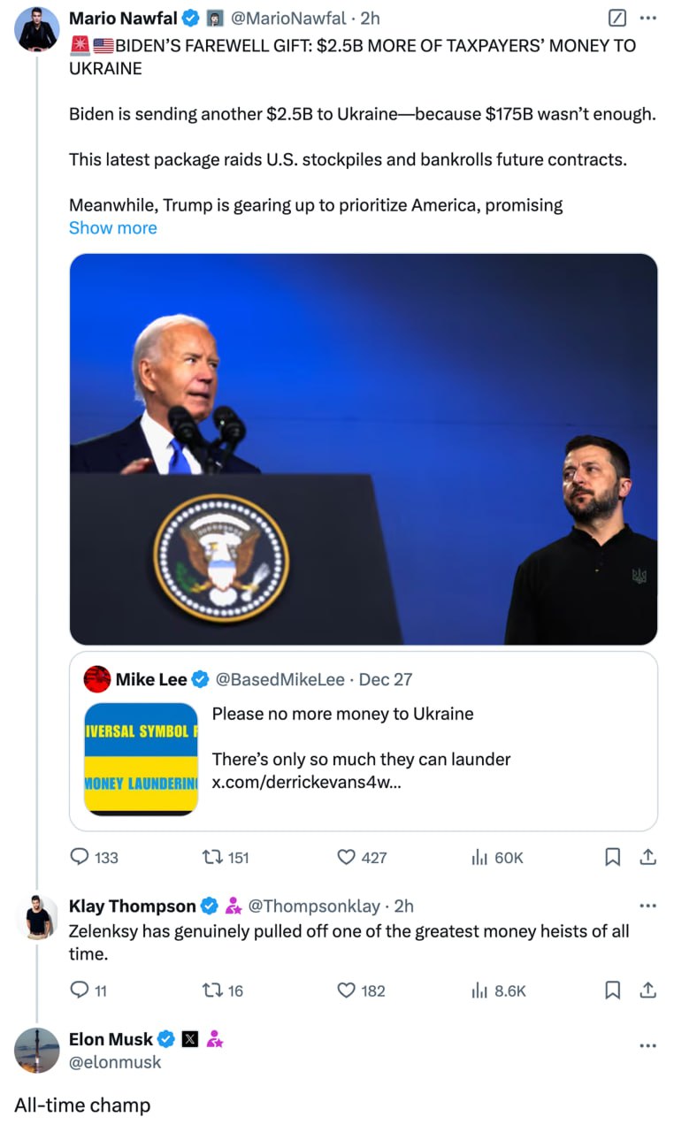
Task: Open Grok icon on Mario's post
Action: pyautogui.click(x=619, y=18)
